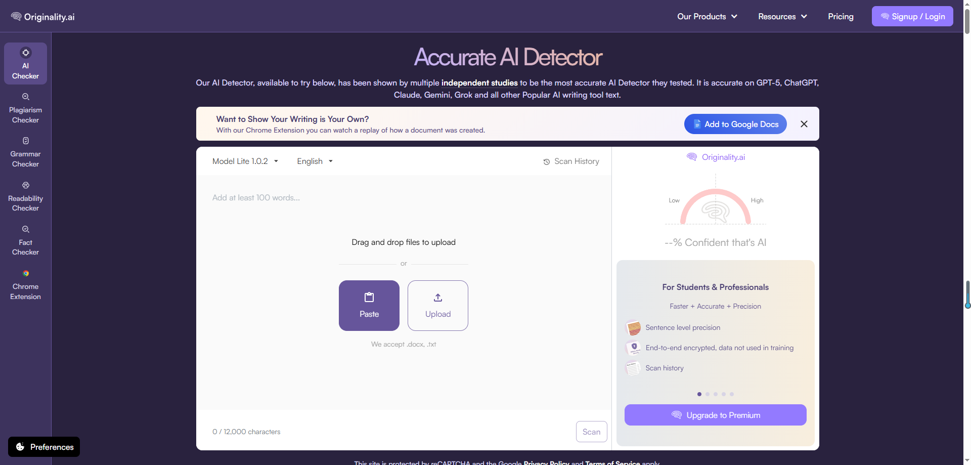
Task: Dismiss the Chrome Extension banner
Action: pyautogui.click(x=804, y=124)
